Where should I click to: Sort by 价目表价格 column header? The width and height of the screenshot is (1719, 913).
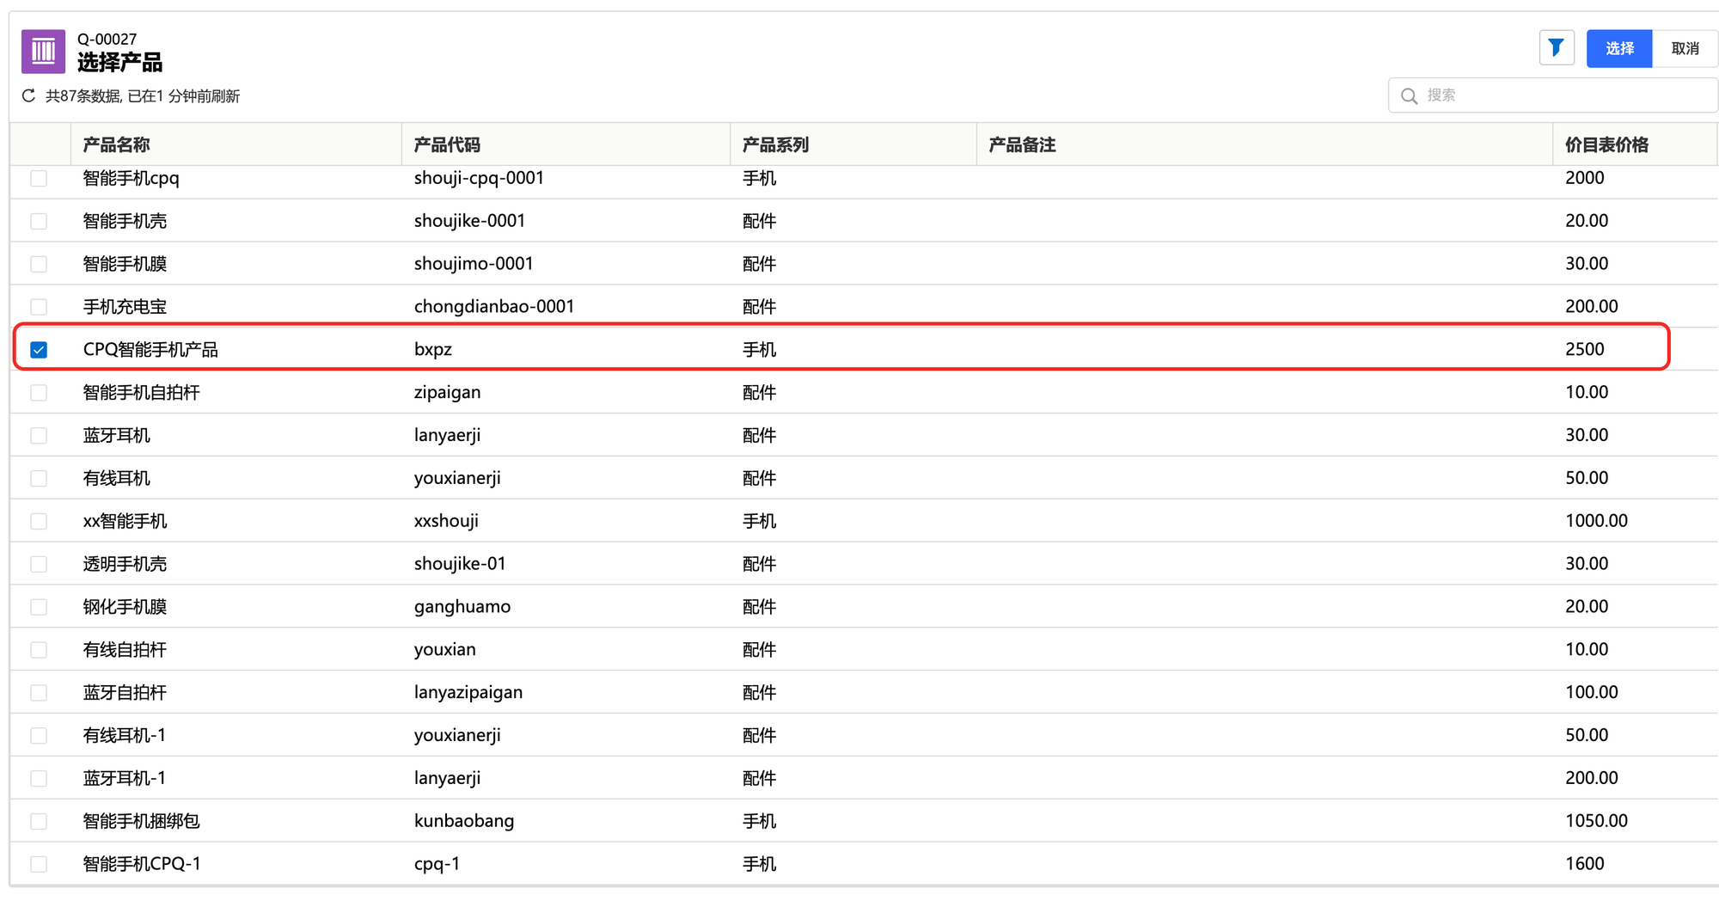pos(1606,144)
